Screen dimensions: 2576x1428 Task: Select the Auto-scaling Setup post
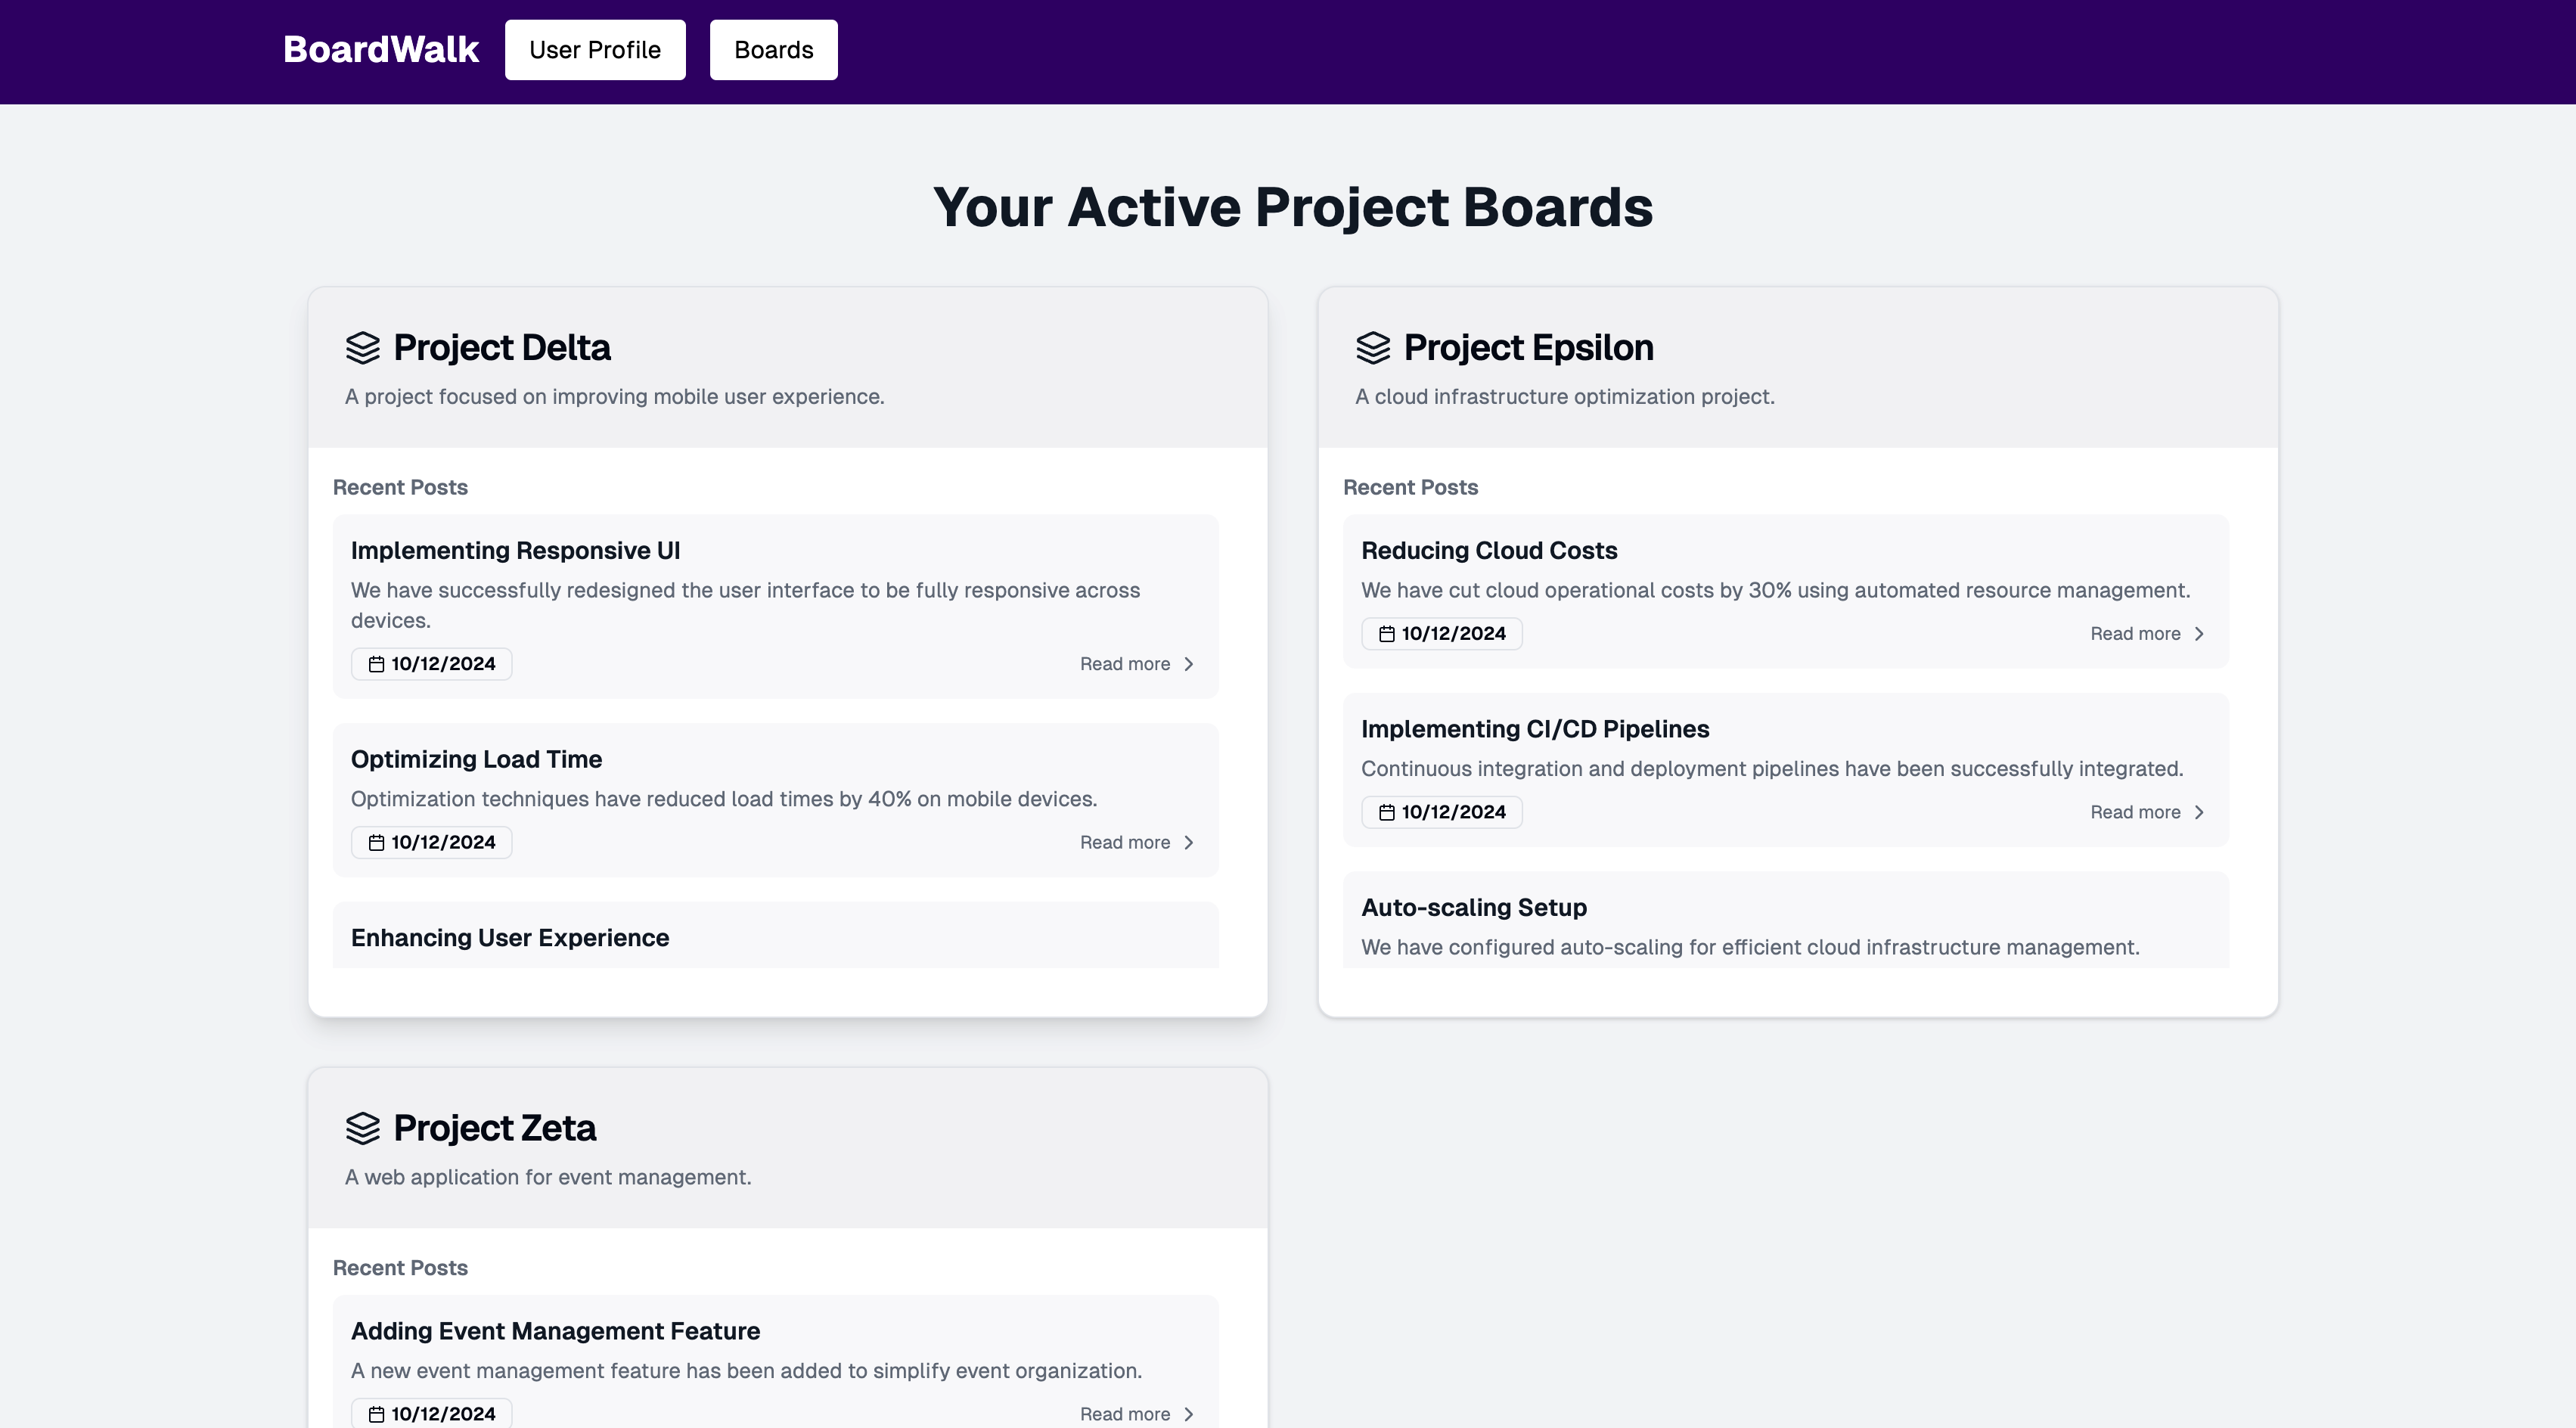tap(1473, 908)
